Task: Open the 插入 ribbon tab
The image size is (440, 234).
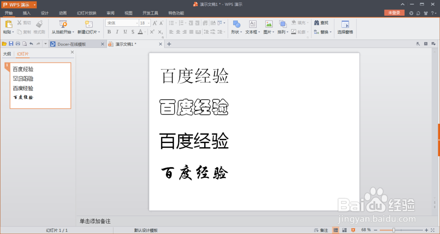Action: 26,13
